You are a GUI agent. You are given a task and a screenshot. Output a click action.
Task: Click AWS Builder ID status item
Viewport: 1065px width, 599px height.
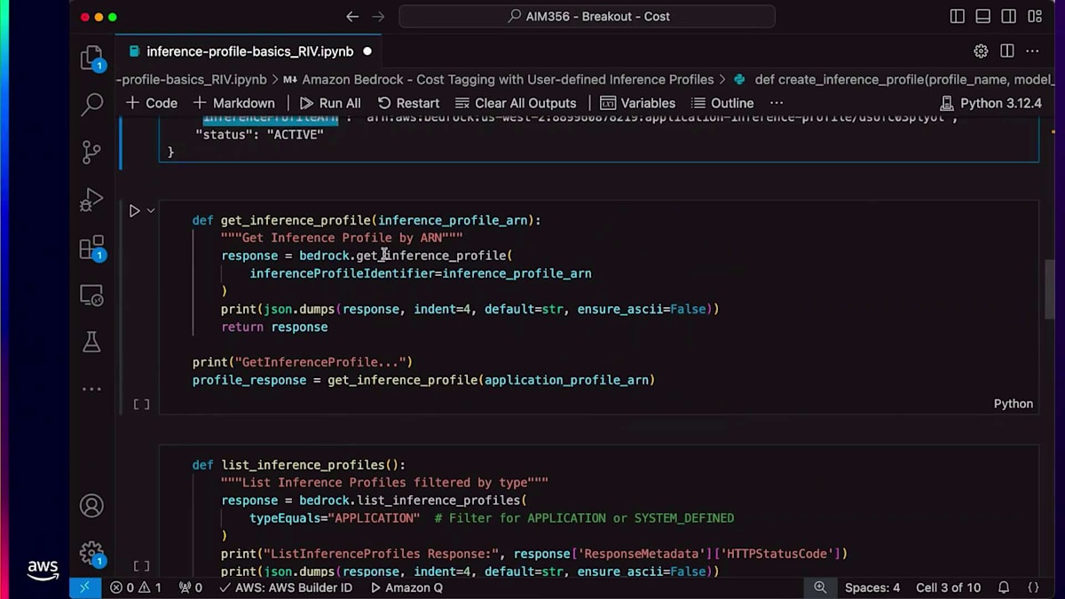286,587
